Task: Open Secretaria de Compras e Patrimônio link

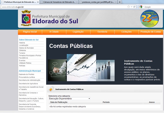Action: tap(28, 94)
